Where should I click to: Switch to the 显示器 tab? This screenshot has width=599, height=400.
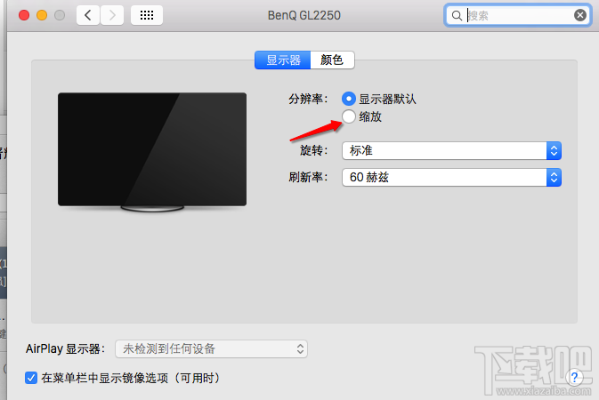(x=283, y=60)
